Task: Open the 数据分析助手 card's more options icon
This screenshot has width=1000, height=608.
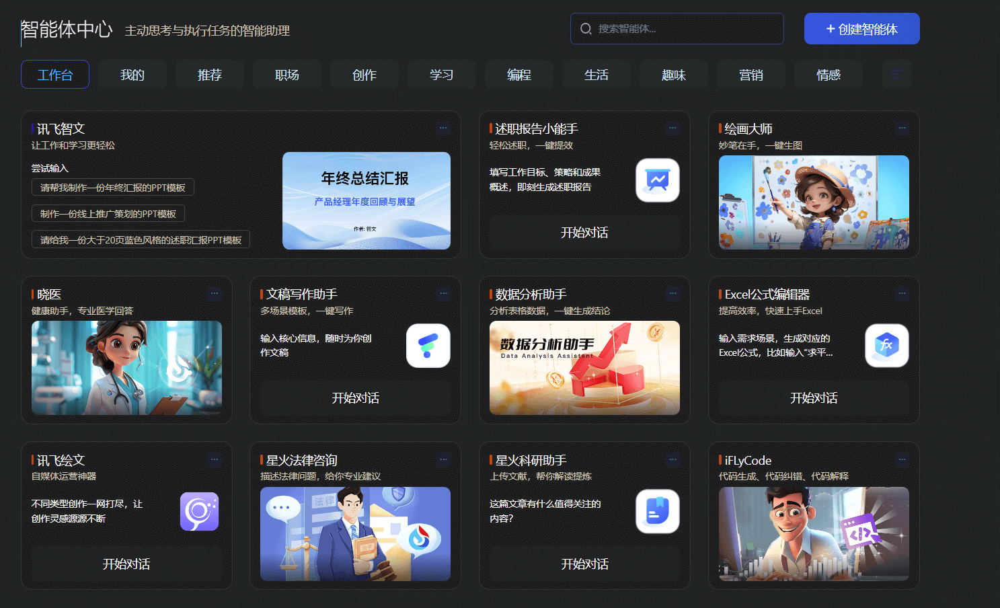Action: click(x=672, y=293)
